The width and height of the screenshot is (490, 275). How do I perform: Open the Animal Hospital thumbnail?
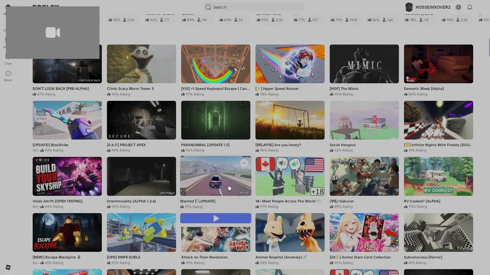click(290, 232)
